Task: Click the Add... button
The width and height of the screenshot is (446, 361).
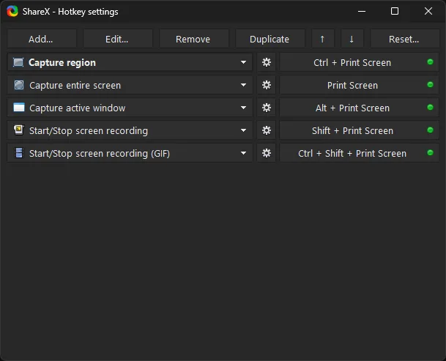Action: [42, 39]
